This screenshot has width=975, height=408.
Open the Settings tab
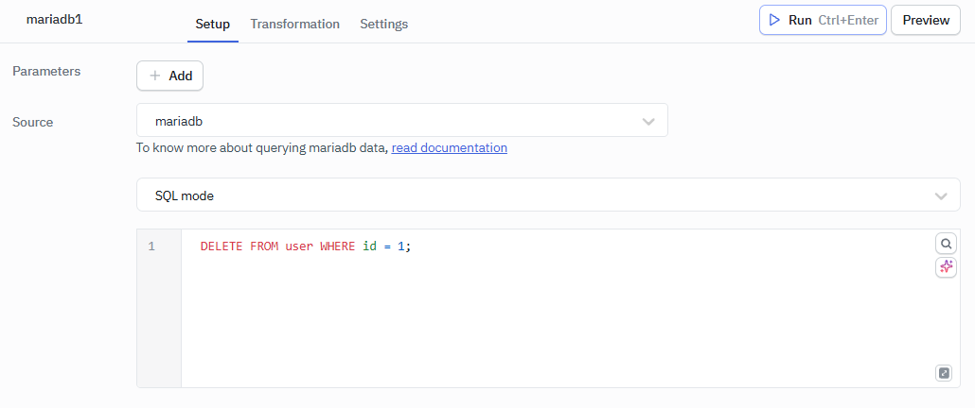pyautogui.click(x=383, y=25)
